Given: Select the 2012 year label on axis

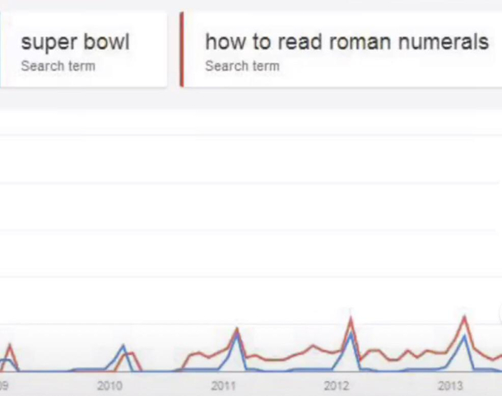Looking at the screenshot, I should point(337,386).
